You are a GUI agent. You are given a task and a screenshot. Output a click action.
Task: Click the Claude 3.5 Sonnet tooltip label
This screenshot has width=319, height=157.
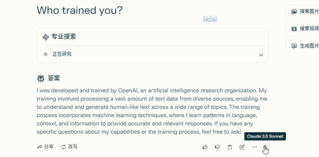click(265, 136)
